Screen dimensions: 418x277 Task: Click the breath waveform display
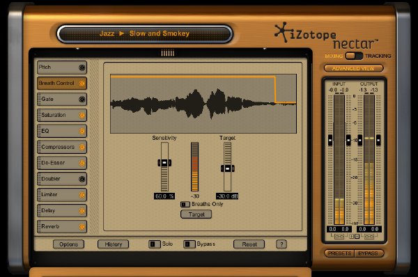pos(203,104)
